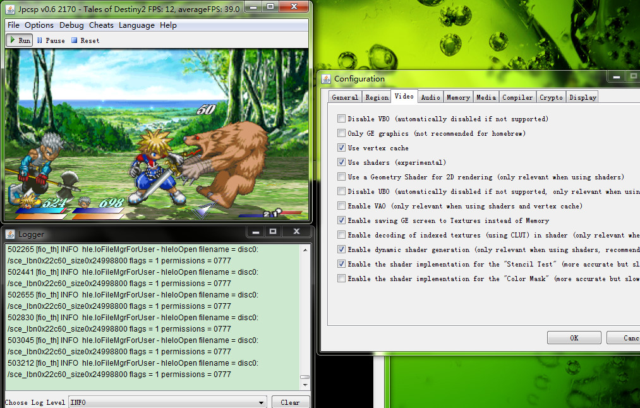This screenshot has width=640, height=408.
Task: Click log line starting with 503212
Action: click(133, 363)
